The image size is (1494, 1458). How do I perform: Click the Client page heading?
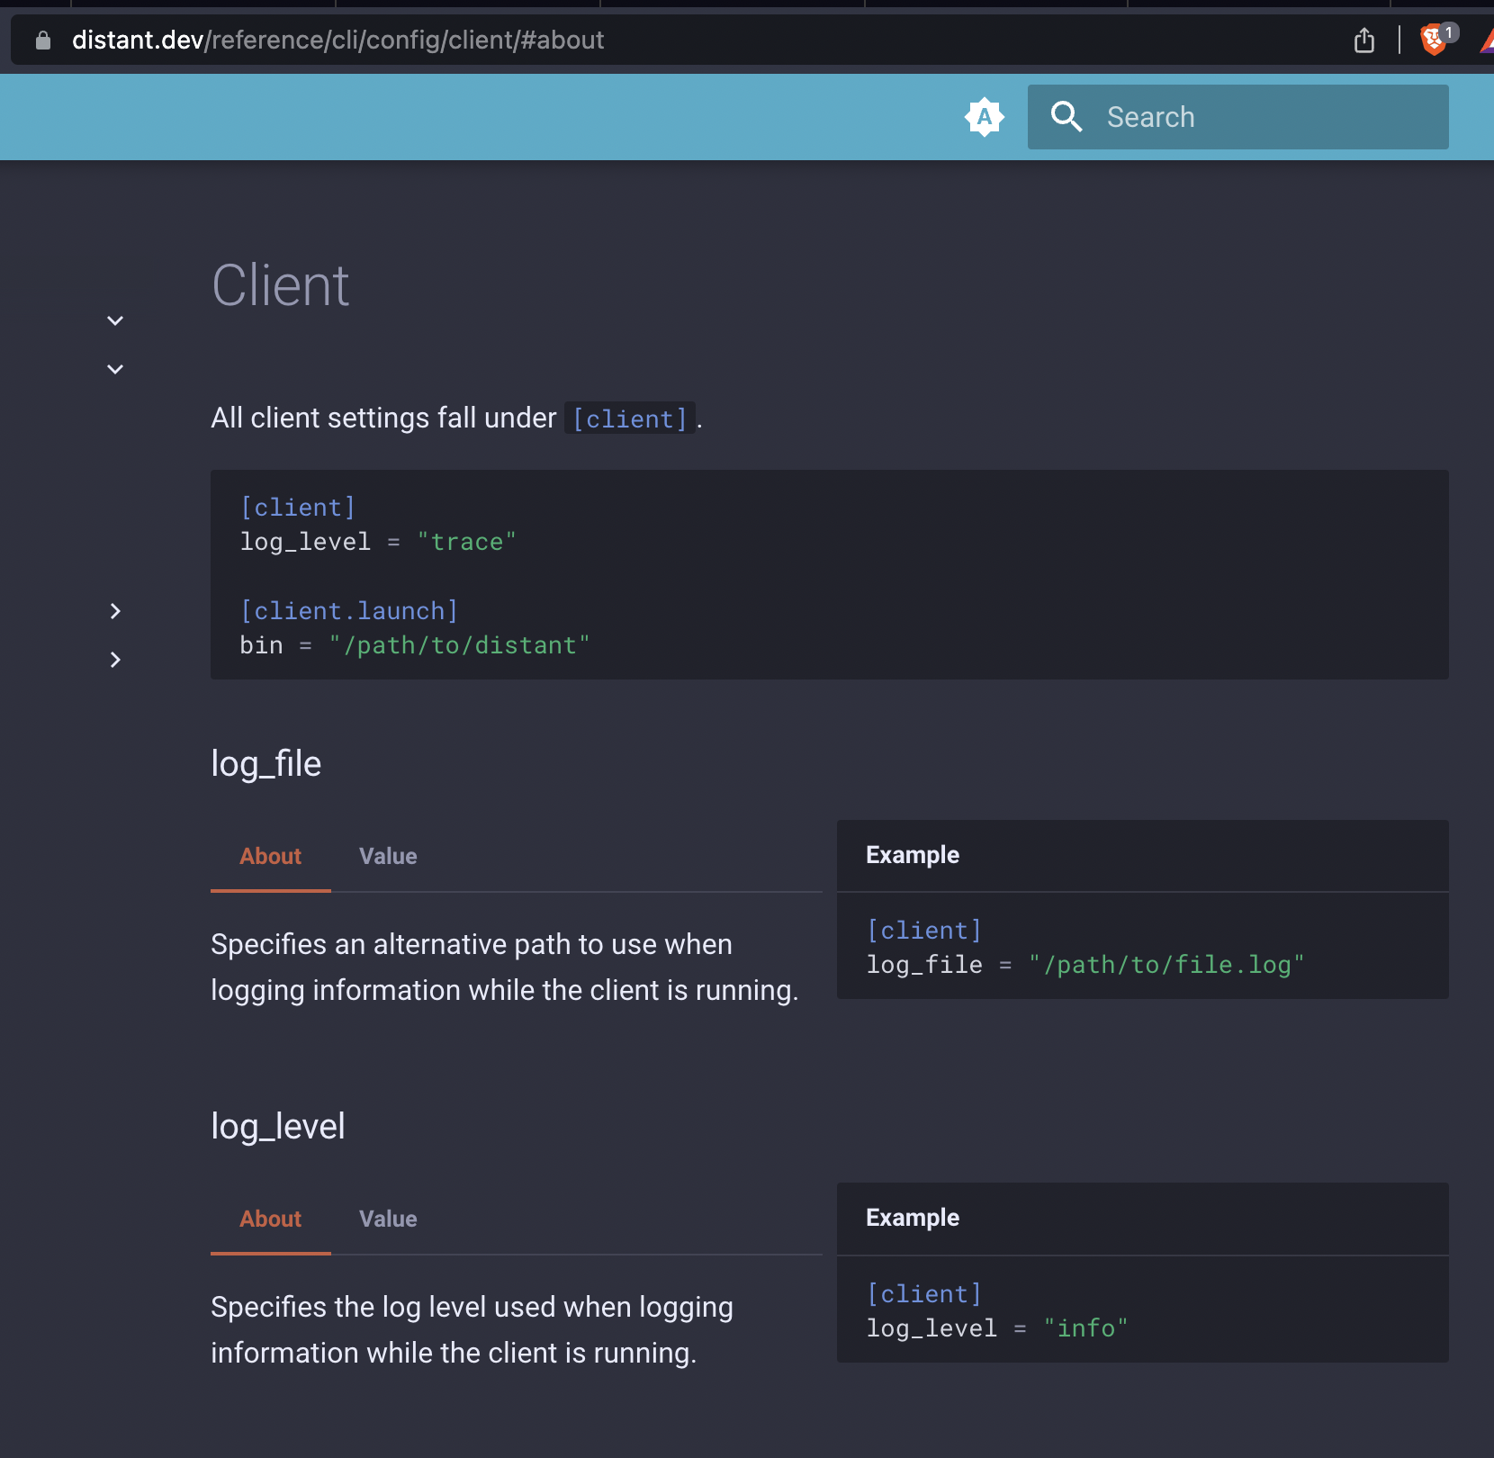point(281,286)
